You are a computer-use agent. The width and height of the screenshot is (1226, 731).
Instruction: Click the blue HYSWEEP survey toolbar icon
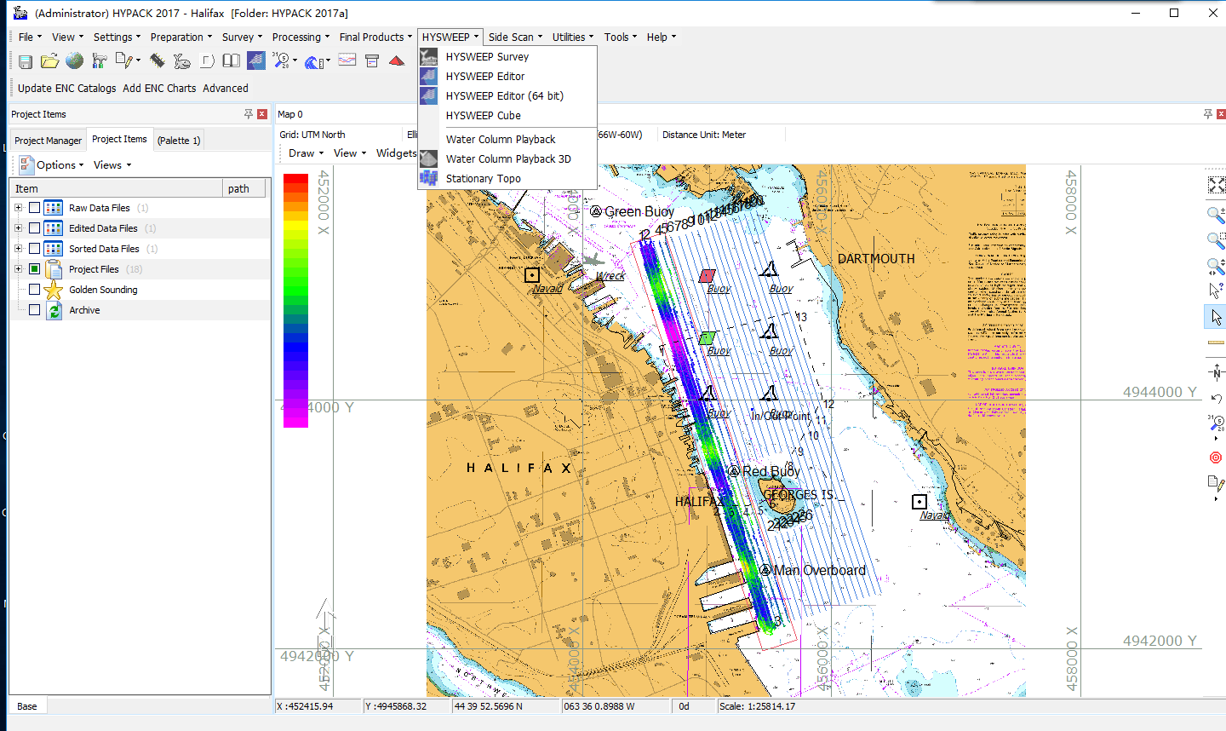256,60
